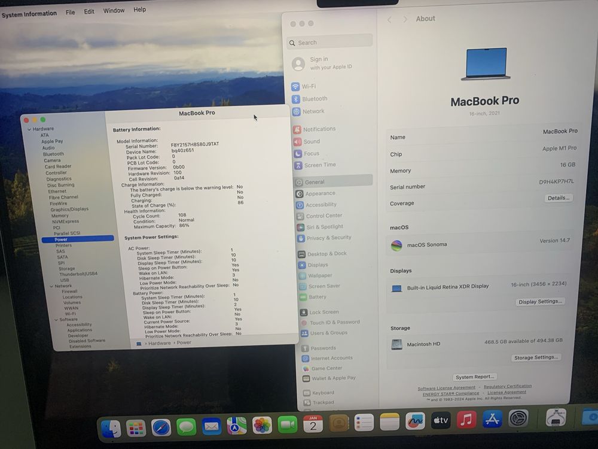Launch Safari from the Dock
This screenshot has height=449, width=598.
161,427
